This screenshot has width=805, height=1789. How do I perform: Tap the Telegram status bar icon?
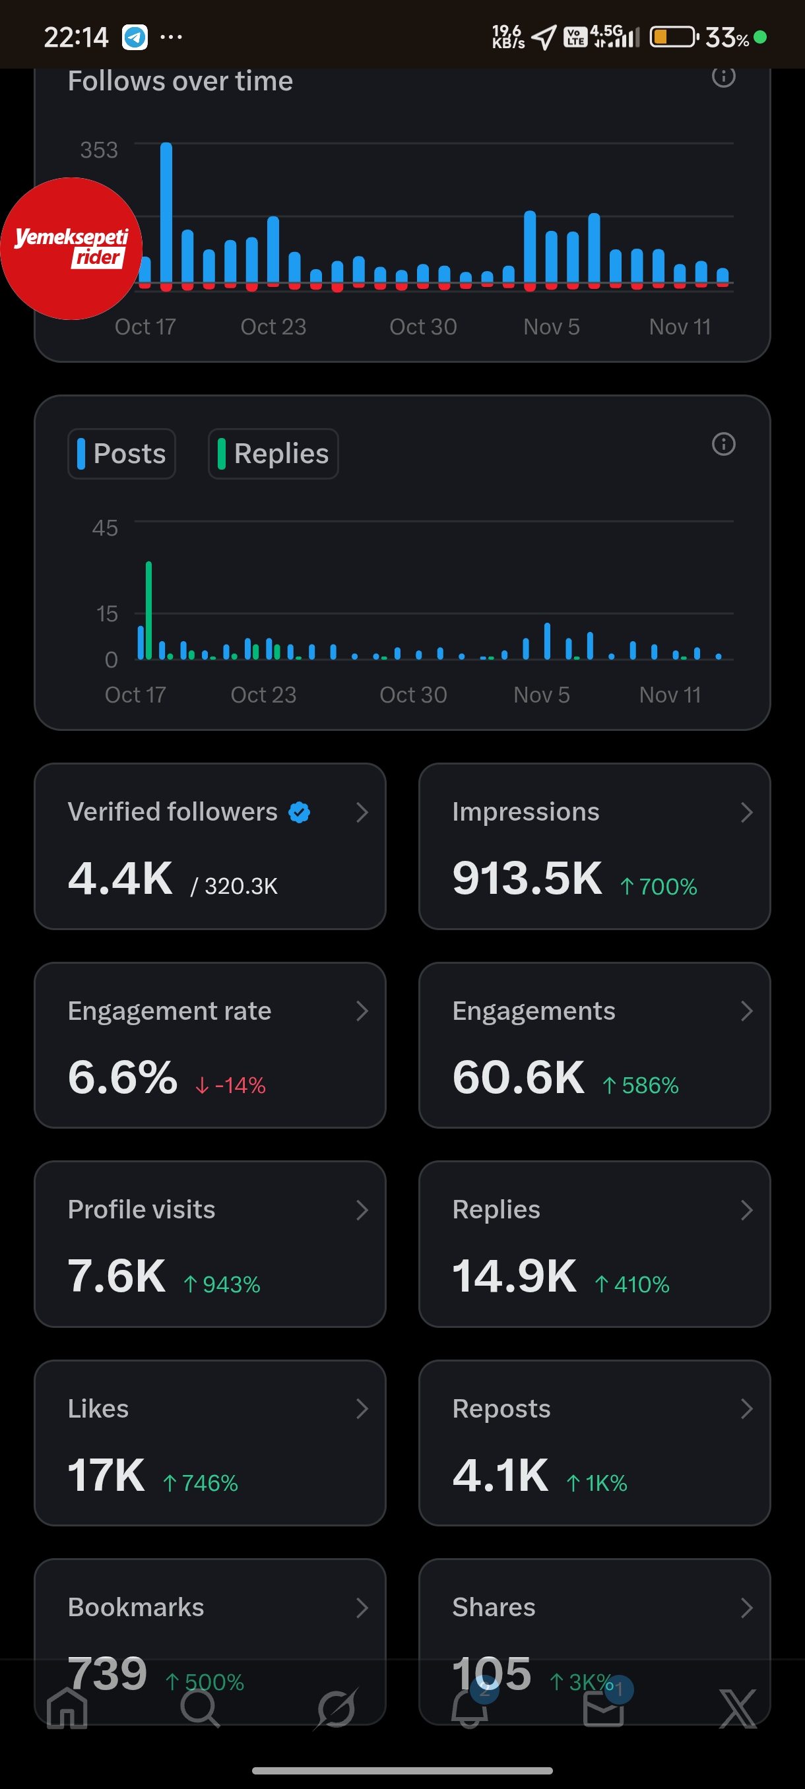click(x=135, y=37)
